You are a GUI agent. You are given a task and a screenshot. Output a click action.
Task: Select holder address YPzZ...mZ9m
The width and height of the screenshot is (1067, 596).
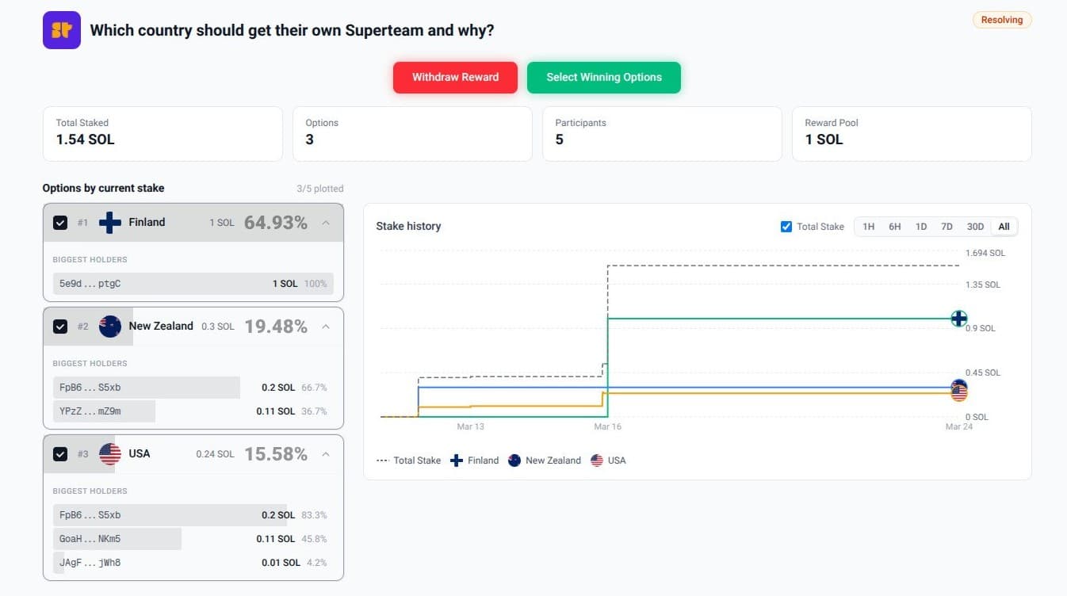click(x=90, y=411)
